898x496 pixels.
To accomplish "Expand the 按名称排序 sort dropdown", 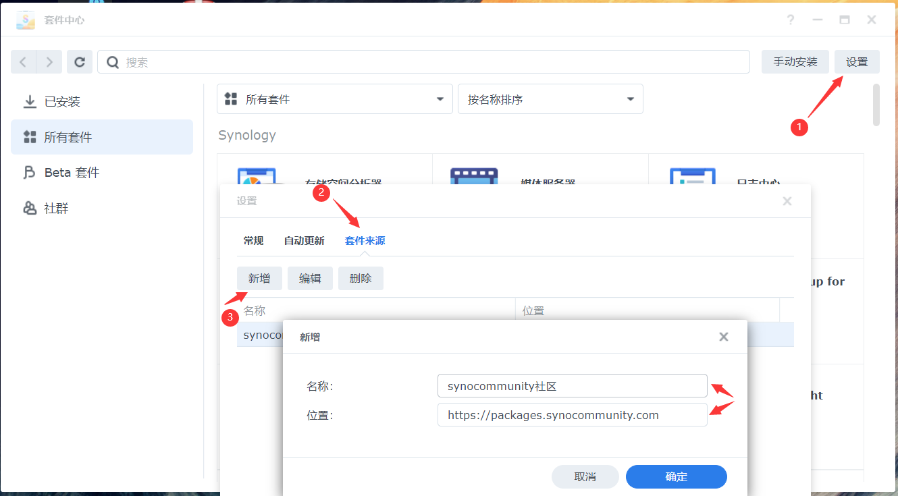I will (550, 99).
